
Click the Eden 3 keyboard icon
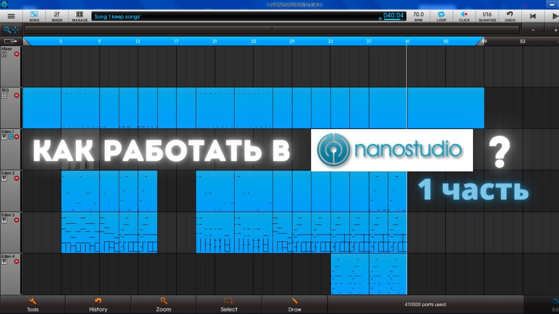(x=4, y=221)
